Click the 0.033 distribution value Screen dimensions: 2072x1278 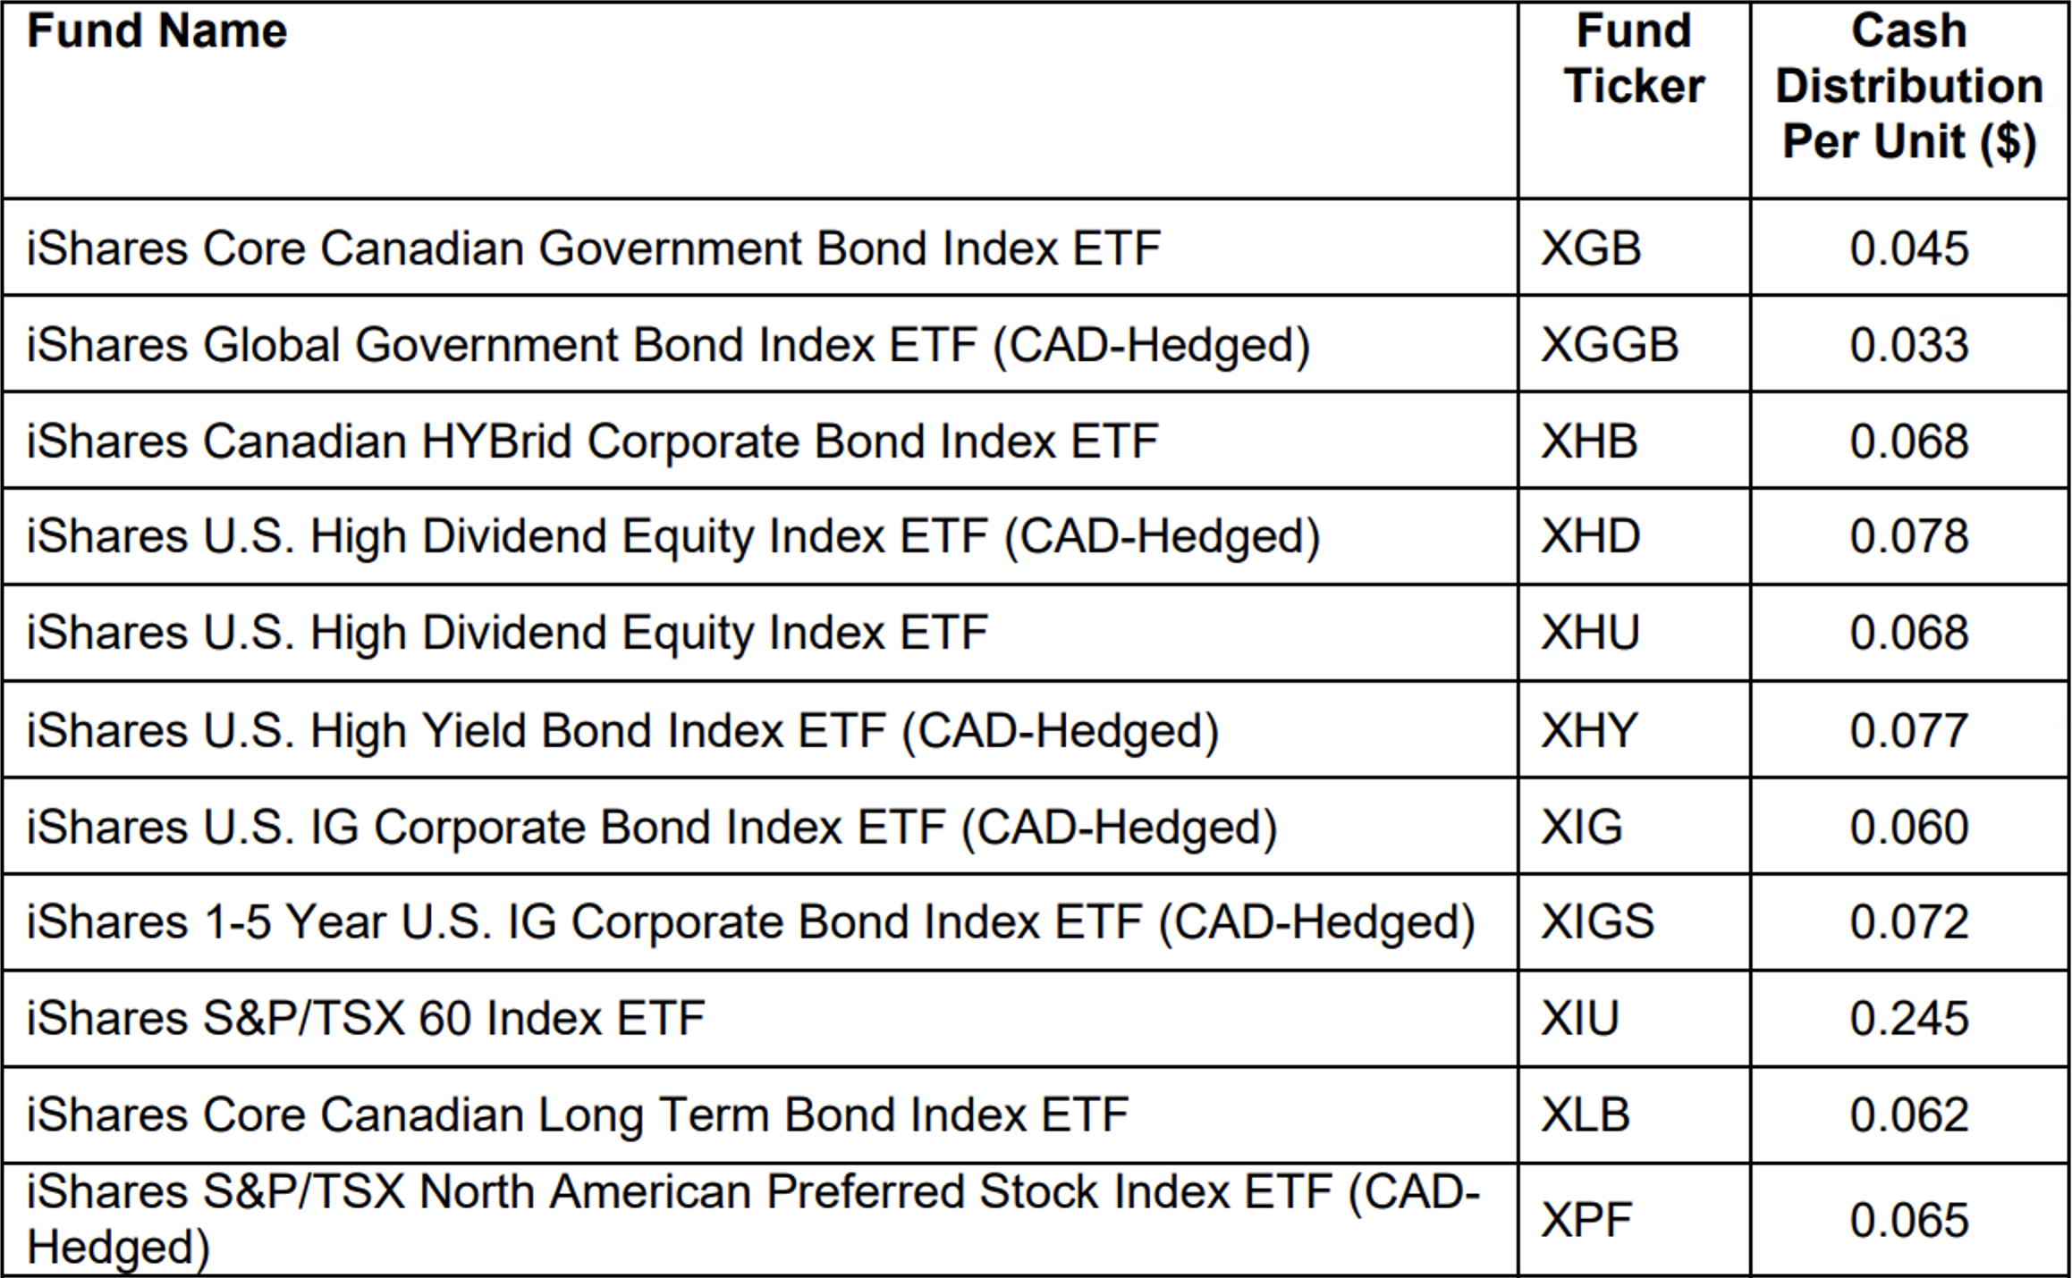pos(1909,345)
